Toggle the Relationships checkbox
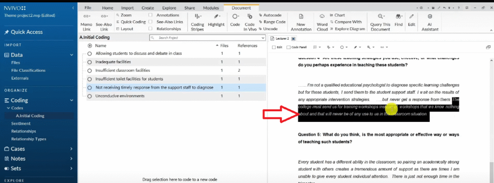Screen dimensions: 494x183 [151, 29]
